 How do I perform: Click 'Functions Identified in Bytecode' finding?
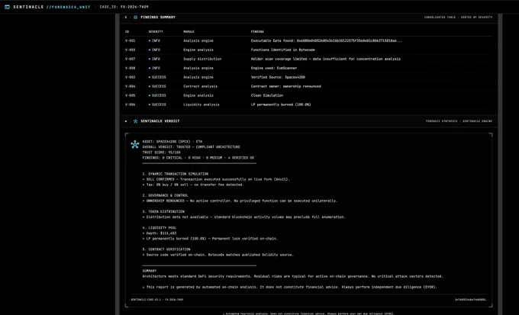coord(282,50)
